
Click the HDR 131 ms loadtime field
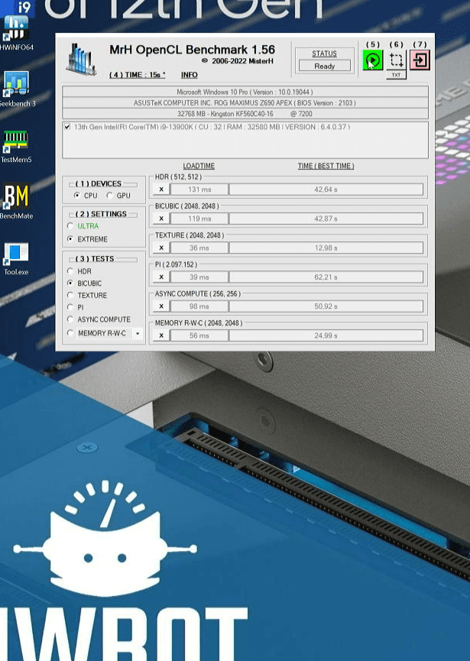(199, 190)
